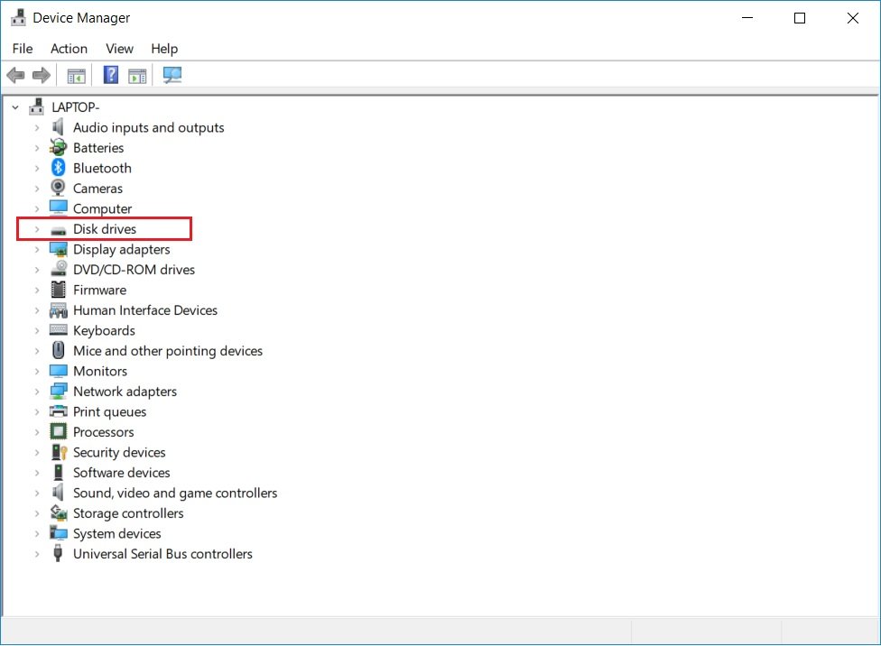Close the Device Manager window
This screenshot has width=881, height=646.
(852, 18)
